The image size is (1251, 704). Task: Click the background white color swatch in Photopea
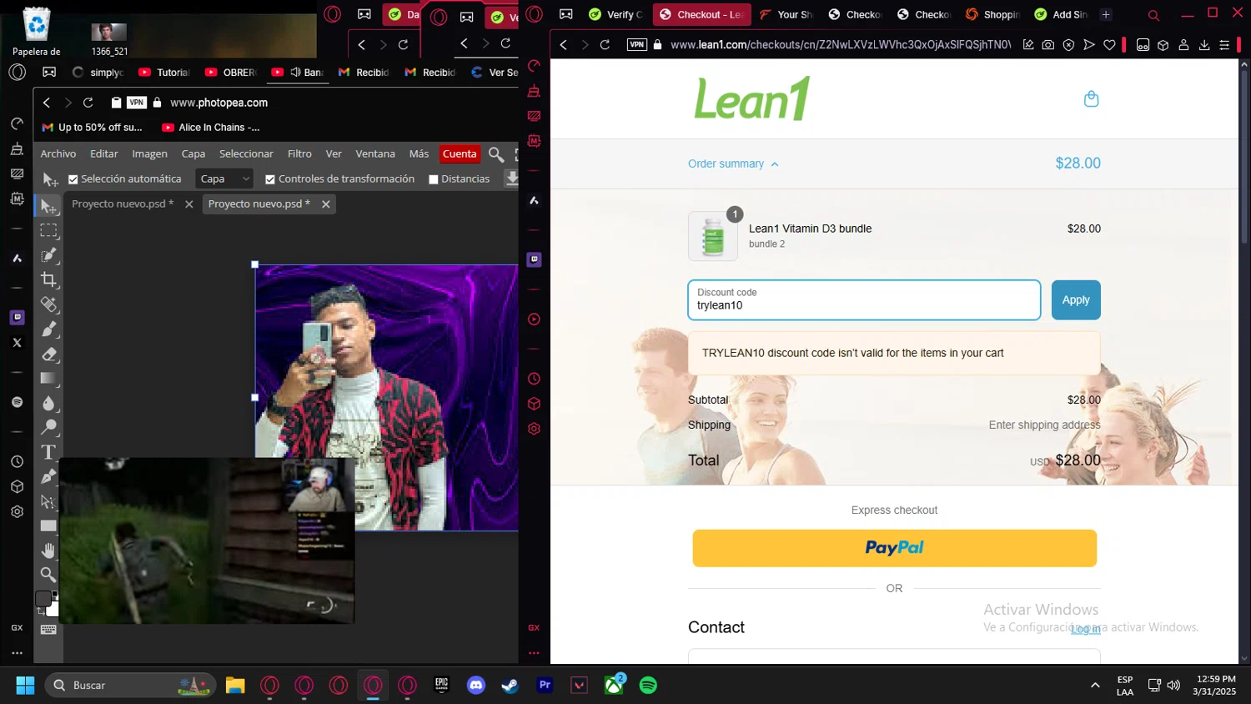[53, 610]
